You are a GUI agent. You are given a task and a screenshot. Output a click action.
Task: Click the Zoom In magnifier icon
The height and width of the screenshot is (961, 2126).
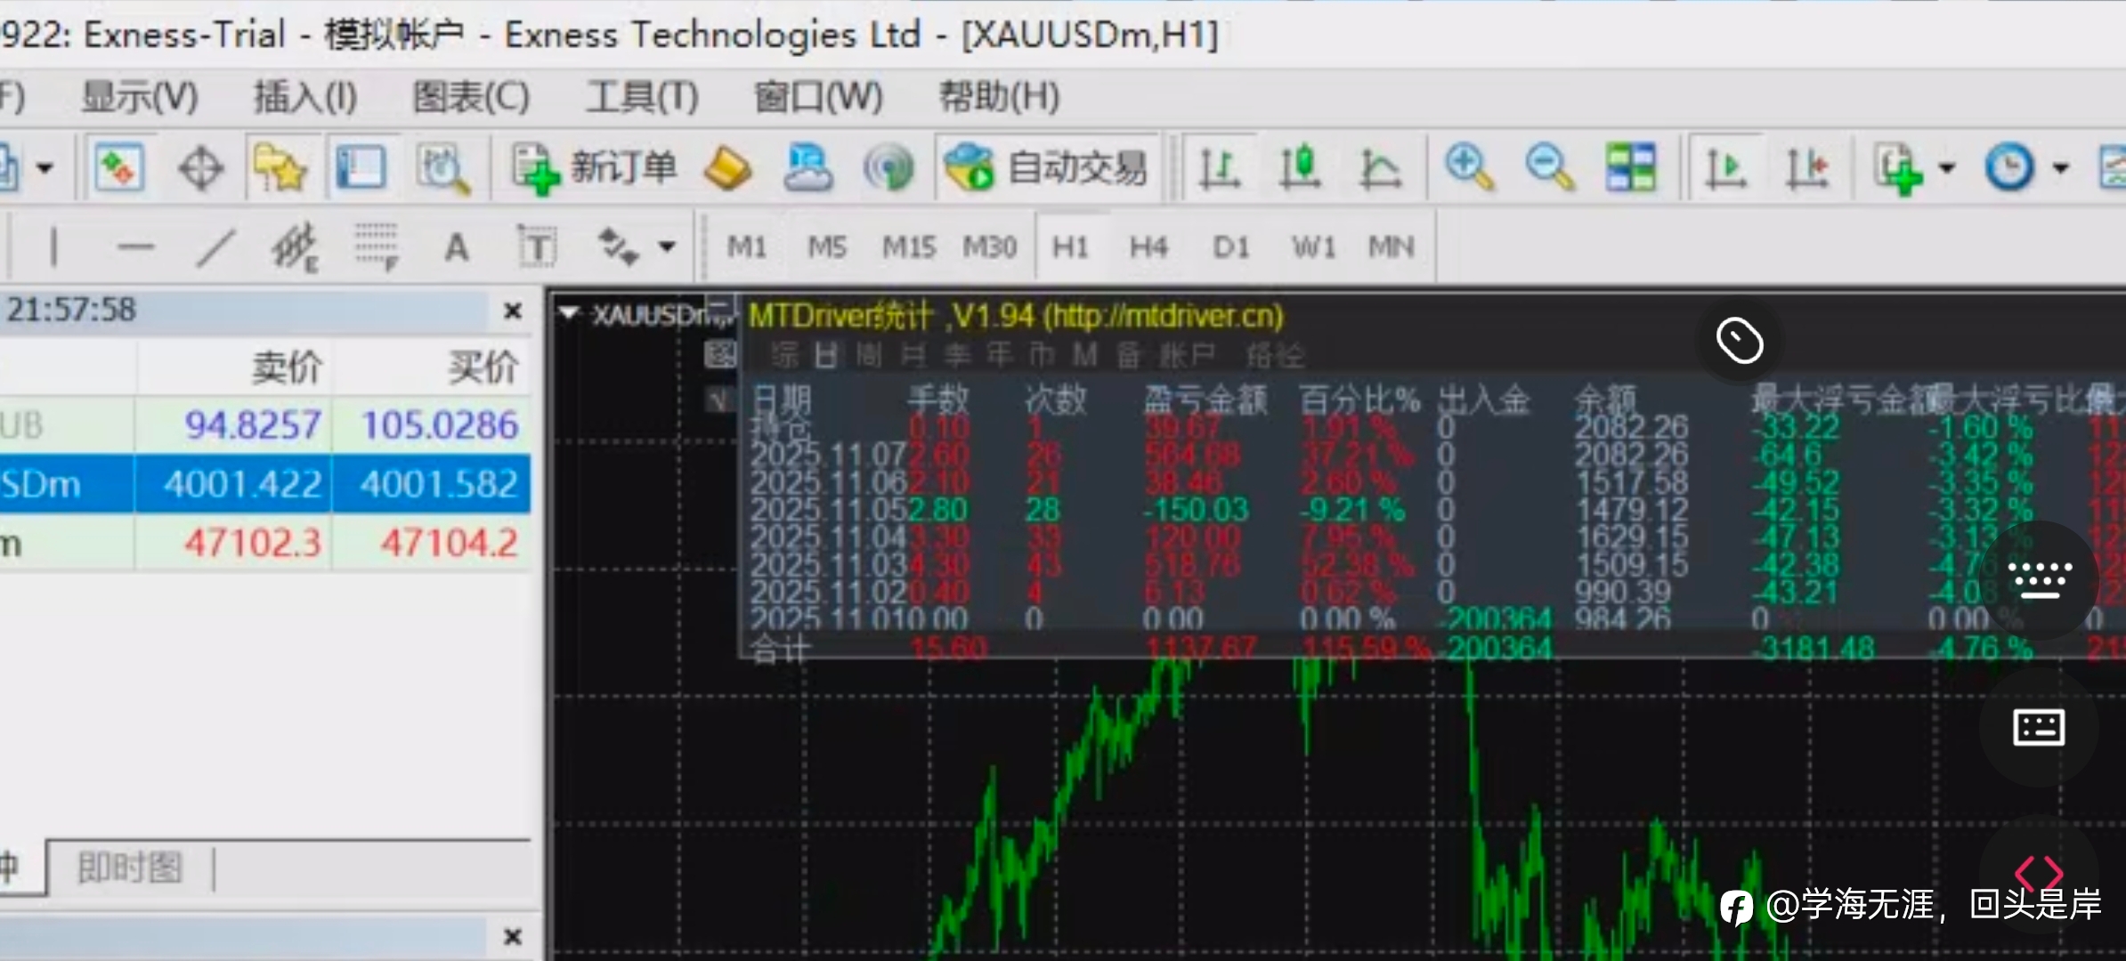click(x=1469, y=168)
